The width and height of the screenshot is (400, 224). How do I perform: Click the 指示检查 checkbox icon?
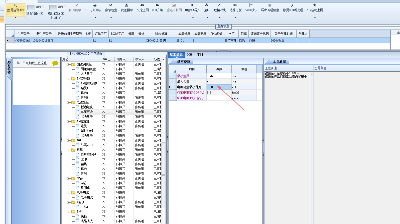tap(111, 5)
